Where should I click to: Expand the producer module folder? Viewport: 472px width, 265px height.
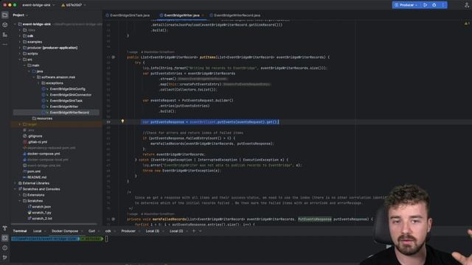click(x=20, y=48)
